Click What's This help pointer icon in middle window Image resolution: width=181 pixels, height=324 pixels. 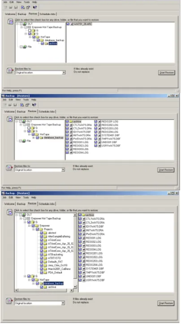click(34, 105)
